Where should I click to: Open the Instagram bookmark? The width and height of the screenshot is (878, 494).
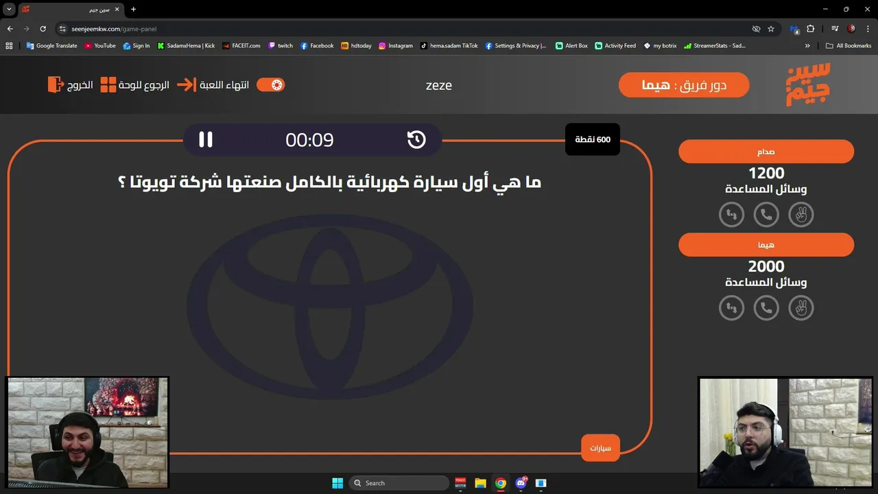tap(396, 46)
